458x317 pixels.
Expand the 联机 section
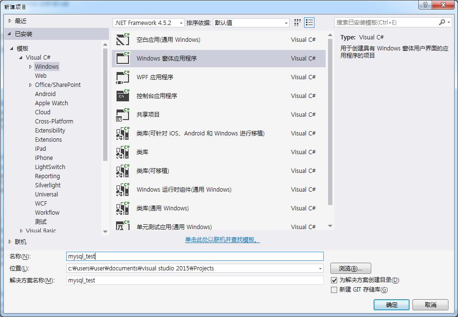(10, 242)
